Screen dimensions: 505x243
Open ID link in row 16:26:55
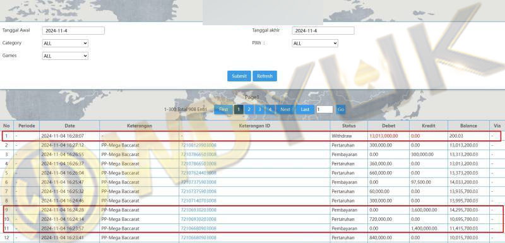(198, 155)
